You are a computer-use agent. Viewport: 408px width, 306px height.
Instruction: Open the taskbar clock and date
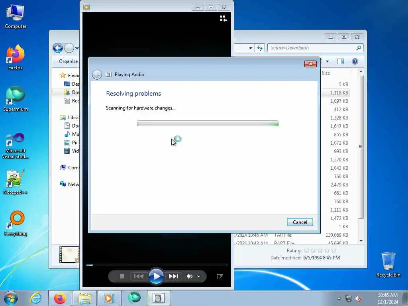click(x=387, y=298)
